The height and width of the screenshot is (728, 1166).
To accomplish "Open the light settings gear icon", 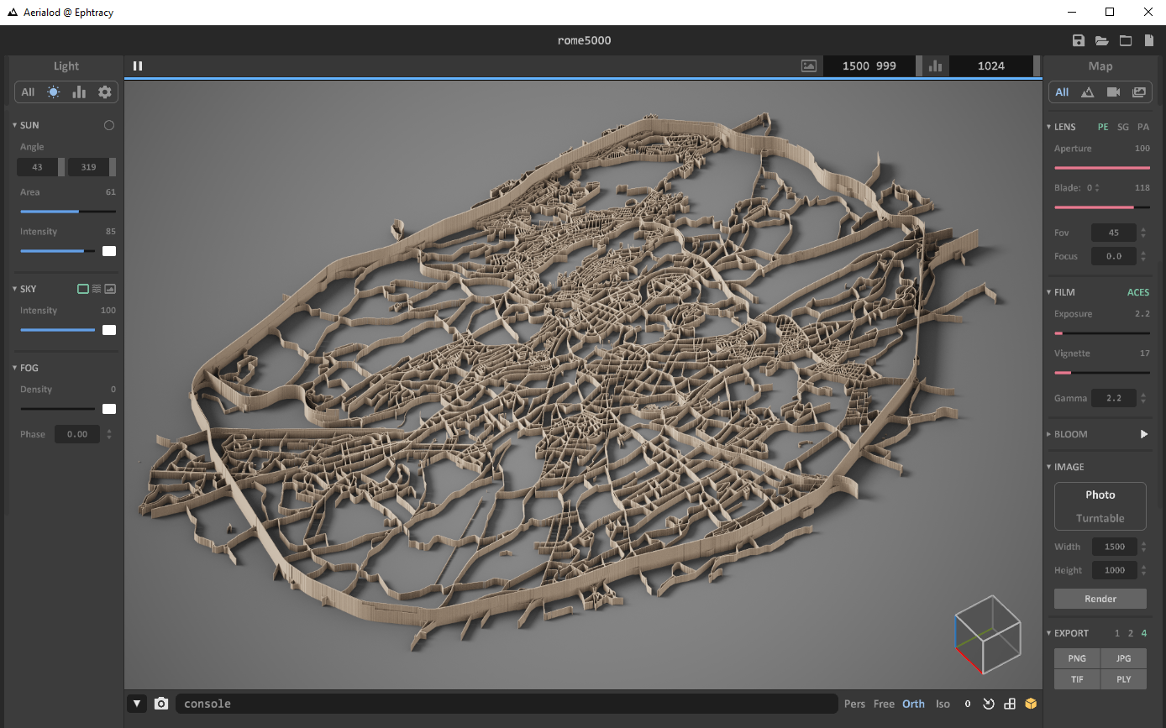I will click(x=105, y=92).
